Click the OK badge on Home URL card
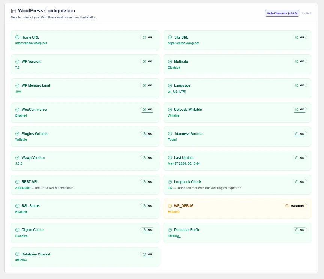Viewport: 324px width, 279px height. [147, 37]
